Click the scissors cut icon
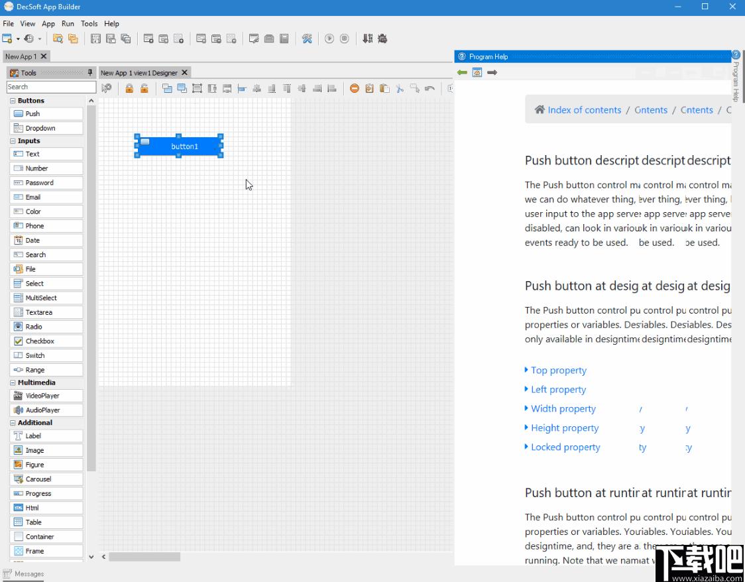 tap(400, 88)
